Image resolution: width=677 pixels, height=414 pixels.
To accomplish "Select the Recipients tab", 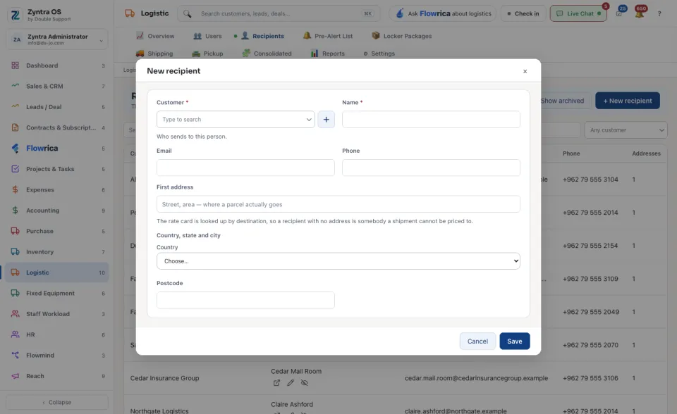I will (262, 36).
